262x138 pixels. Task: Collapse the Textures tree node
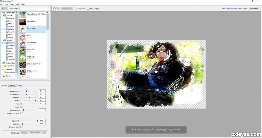coord(4,16)
